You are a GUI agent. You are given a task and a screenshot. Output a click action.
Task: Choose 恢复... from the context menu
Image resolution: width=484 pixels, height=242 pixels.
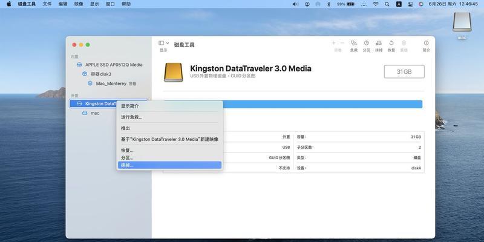click(x=170, y=151)
